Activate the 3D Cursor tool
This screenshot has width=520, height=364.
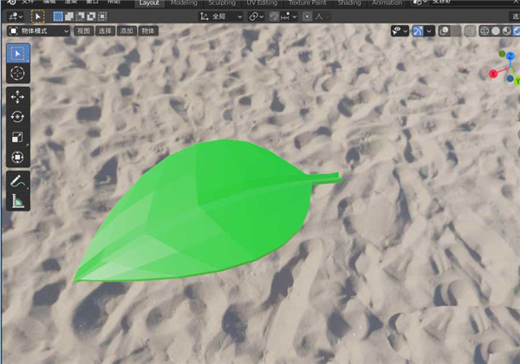pos(18,74)
